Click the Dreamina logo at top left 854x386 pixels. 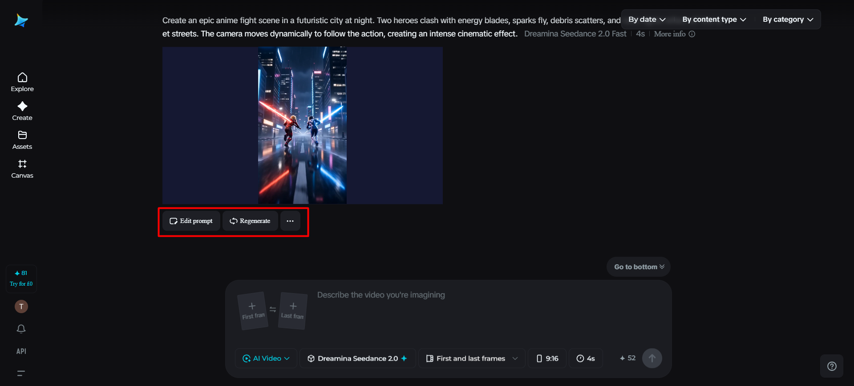click(21, 20)
